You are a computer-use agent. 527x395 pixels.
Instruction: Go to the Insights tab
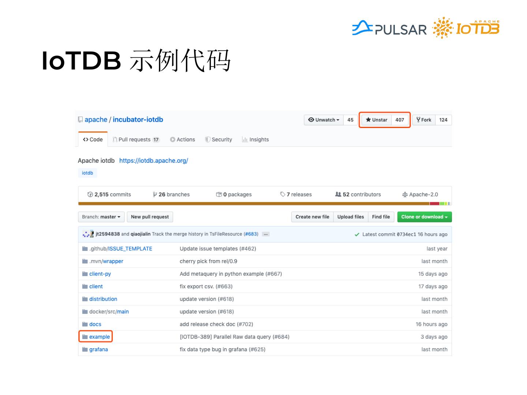(x=255, y=140)
